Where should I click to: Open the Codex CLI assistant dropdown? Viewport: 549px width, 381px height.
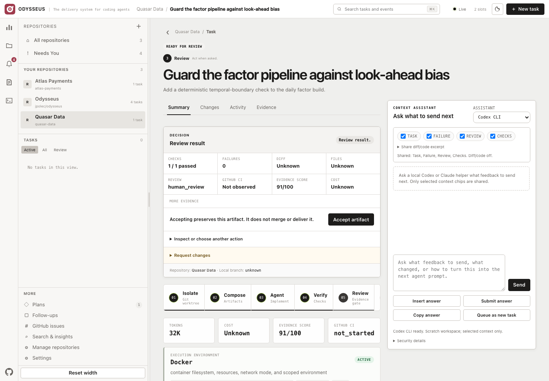501,117
